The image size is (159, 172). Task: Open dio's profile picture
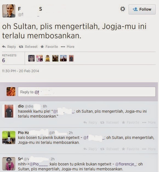(9, 111)
